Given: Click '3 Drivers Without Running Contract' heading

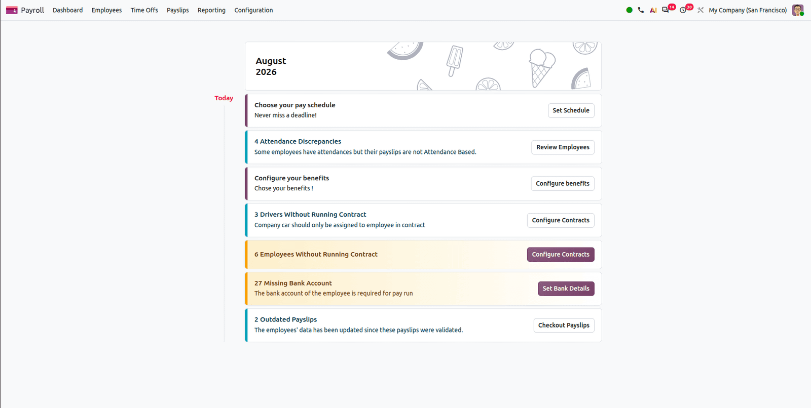Looking at the screenshot, I should tap(310, 215).
